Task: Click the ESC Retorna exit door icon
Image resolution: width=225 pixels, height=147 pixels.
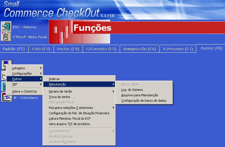Action: (x=6, y=26)
